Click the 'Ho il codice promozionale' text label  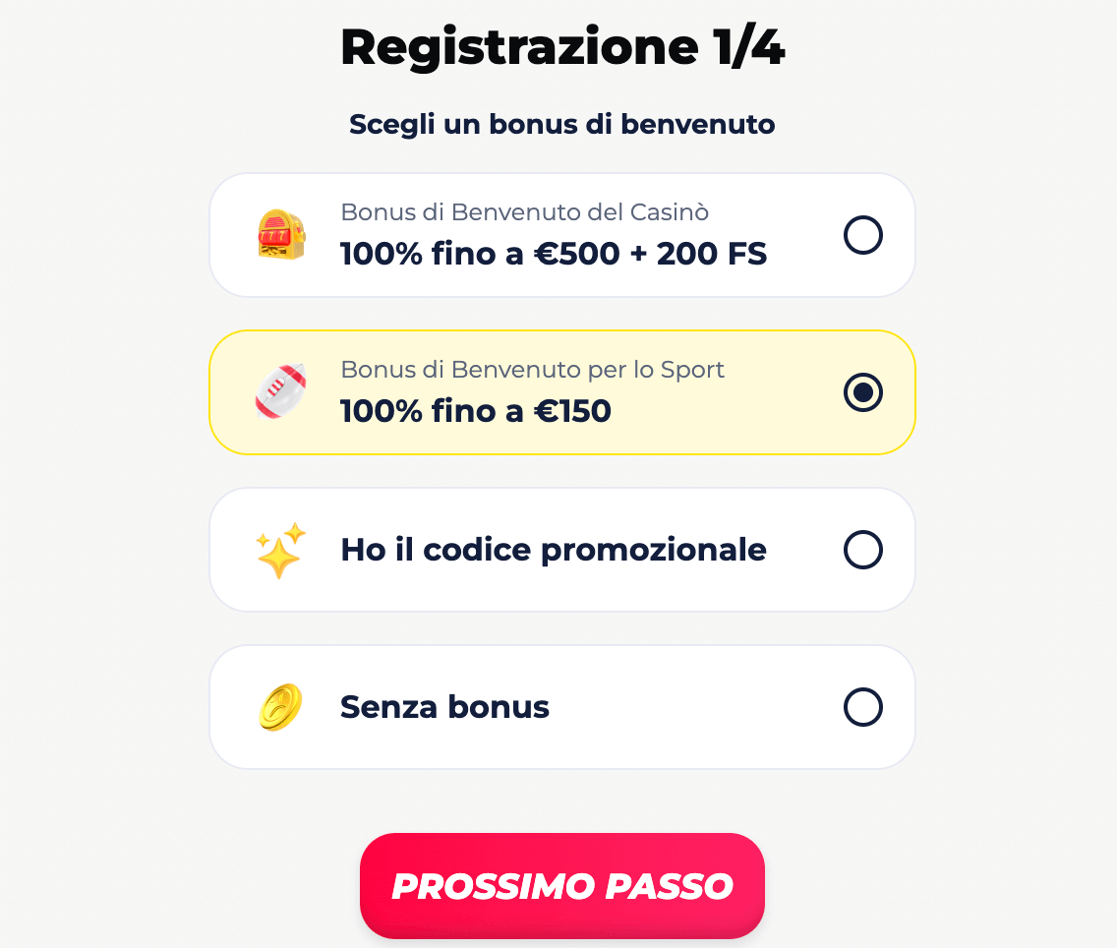[553, 550]
